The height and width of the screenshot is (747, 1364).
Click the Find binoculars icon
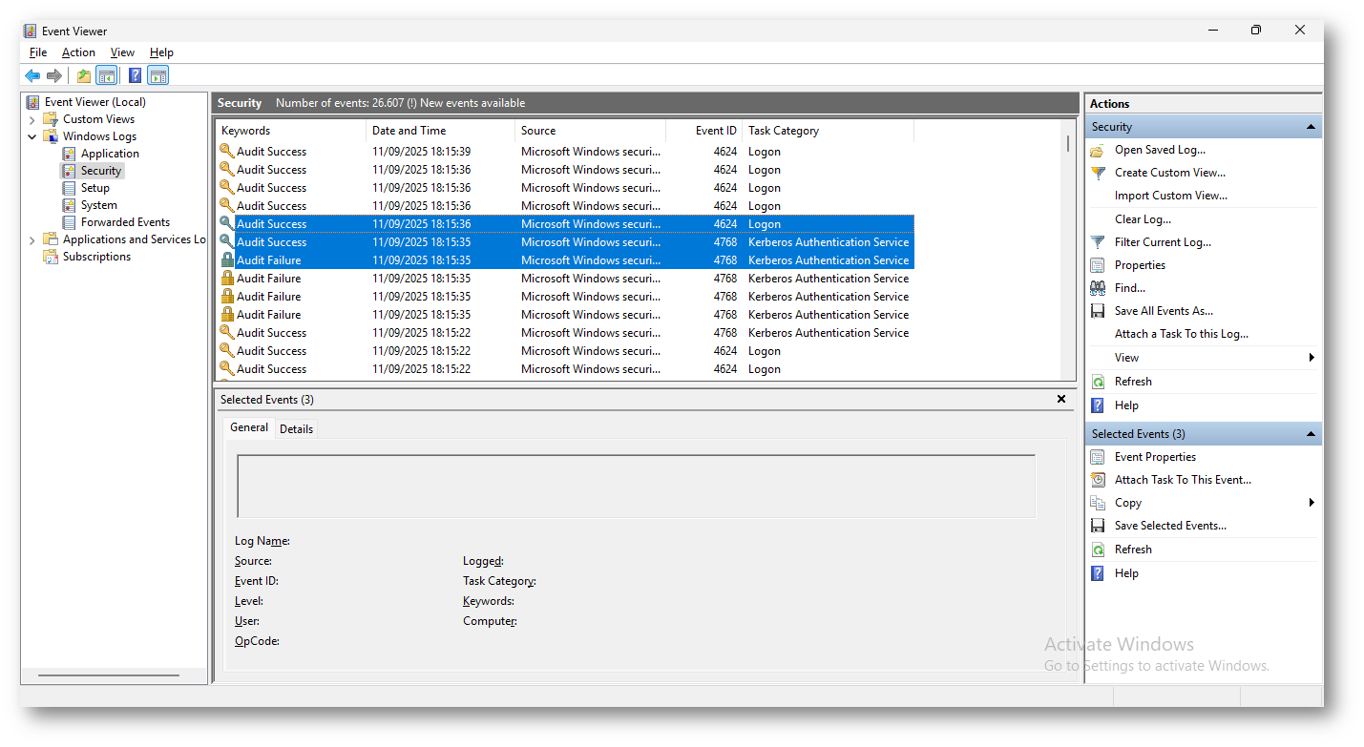tap(1098, 288)
